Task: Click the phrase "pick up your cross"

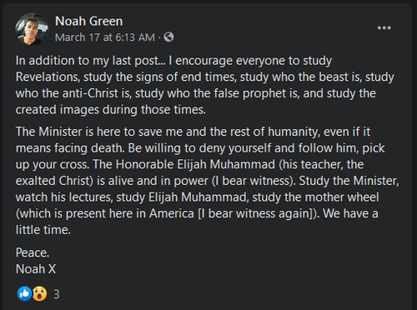Action: tap(200, 156)
